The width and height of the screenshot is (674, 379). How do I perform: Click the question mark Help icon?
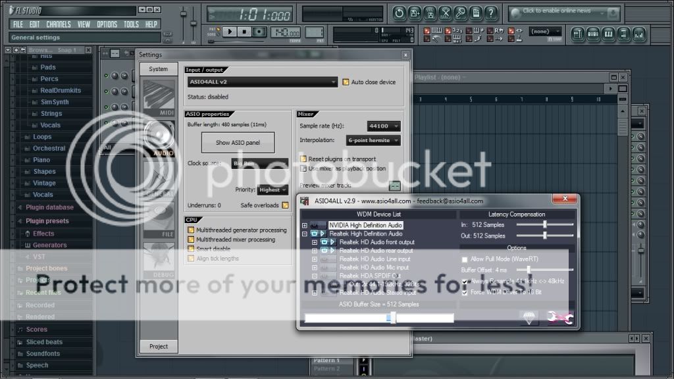pos(491,13)
